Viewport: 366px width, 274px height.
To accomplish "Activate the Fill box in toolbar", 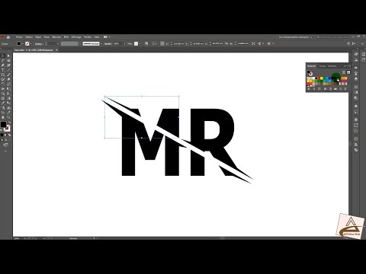I will [3, 124].
